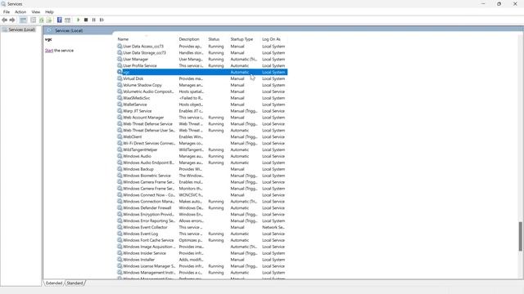Click the Restart Service toolbar icon
The width and height of the screenshot is (524, 294).
tap(102, 20)
